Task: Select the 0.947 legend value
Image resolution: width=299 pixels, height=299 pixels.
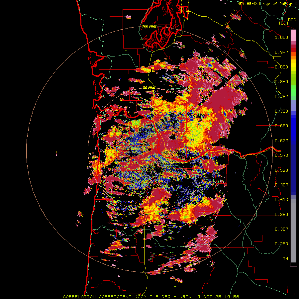Action: (281, 52)
